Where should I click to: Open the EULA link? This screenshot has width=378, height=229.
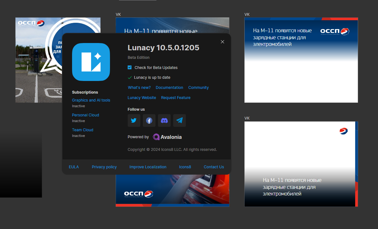(74, 167)
